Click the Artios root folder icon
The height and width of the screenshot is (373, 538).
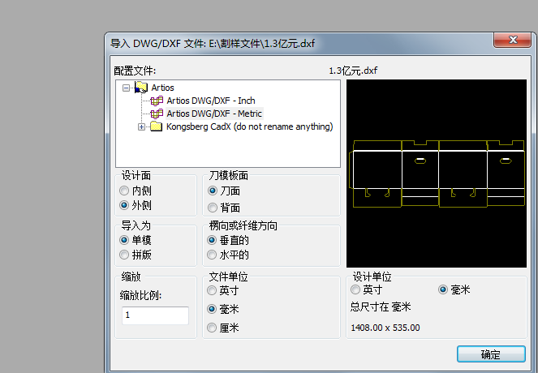point(141,88)
